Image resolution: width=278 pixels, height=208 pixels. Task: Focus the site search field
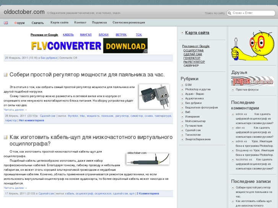point(251,13)
